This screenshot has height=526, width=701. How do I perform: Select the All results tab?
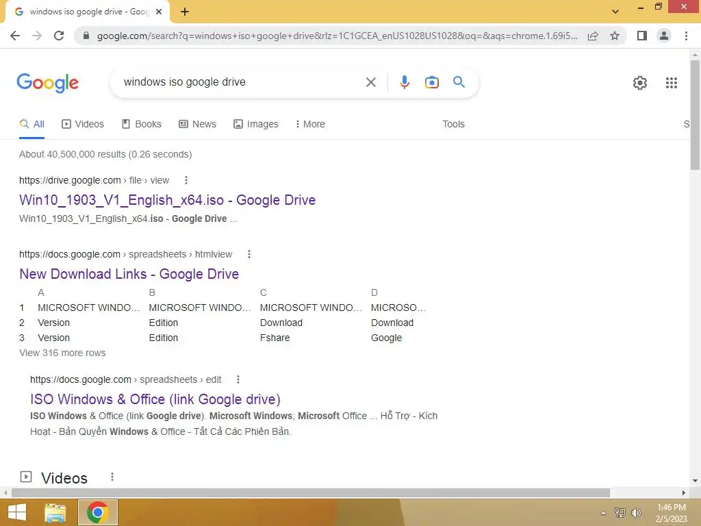(x=31, y=124)
